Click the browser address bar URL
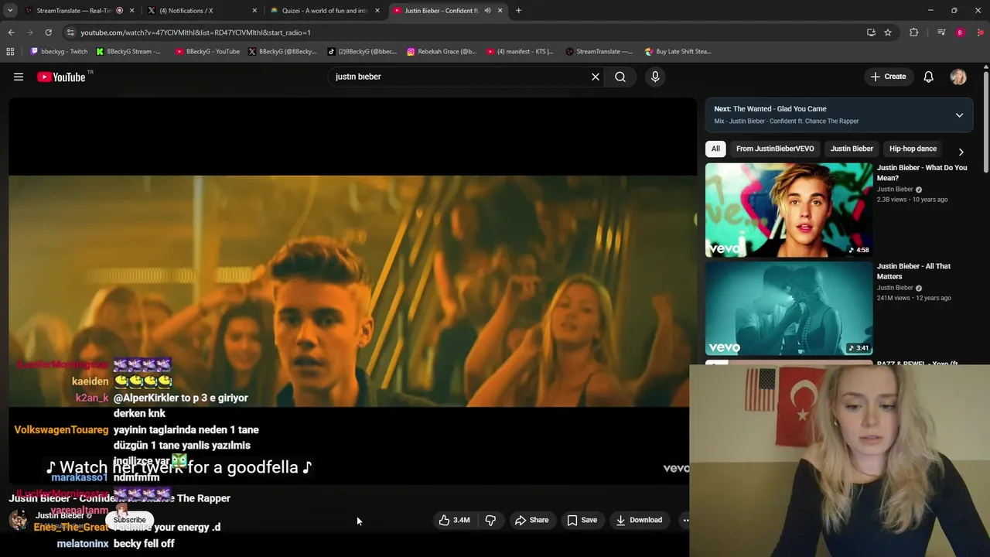Viewport: 990px width, 557px height. point(196,32)
